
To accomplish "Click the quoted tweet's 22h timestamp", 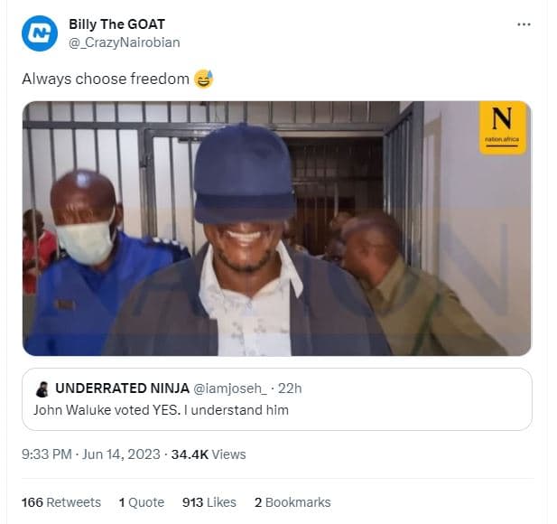I will 290,388.
